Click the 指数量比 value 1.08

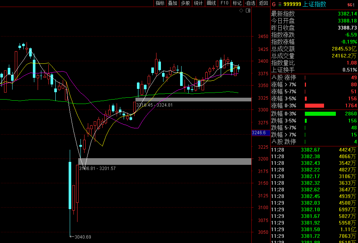click(x=352, y=63)
